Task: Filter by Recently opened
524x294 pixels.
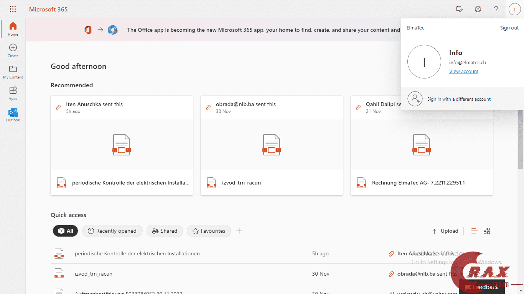Action: (112, 231)
